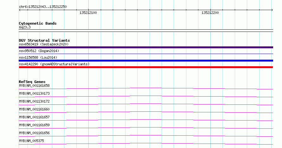Click the magenta intron line under NM_001161658
The image size is (282, 148).
[146, 88]
